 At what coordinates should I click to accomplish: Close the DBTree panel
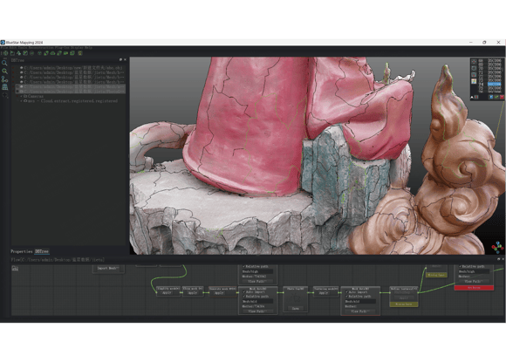pos(125,59)
